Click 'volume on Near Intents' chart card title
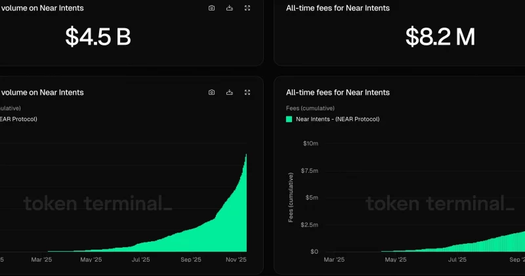Image resolution: width=525 pixels, height=276 pixels. pyautogui.click(x=42, y=93)
